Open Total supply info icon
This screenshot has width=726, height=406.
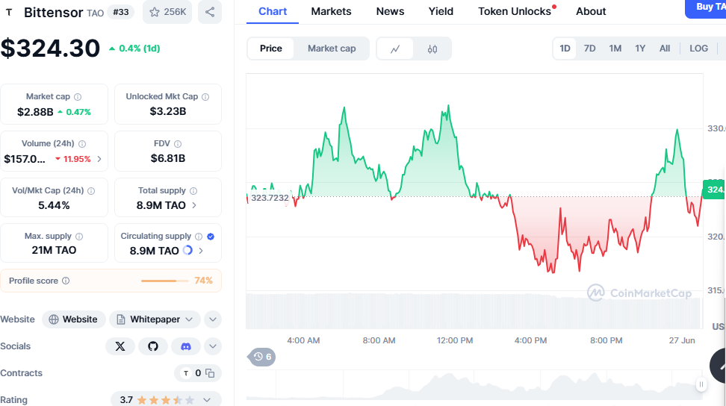[193, 191]
